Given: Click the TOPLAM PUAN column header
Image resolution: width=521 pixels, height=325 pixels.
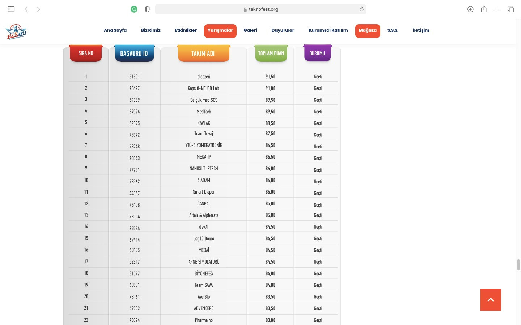Looking at the screenshot, I should pyautogui.click(x=271, y=53).
